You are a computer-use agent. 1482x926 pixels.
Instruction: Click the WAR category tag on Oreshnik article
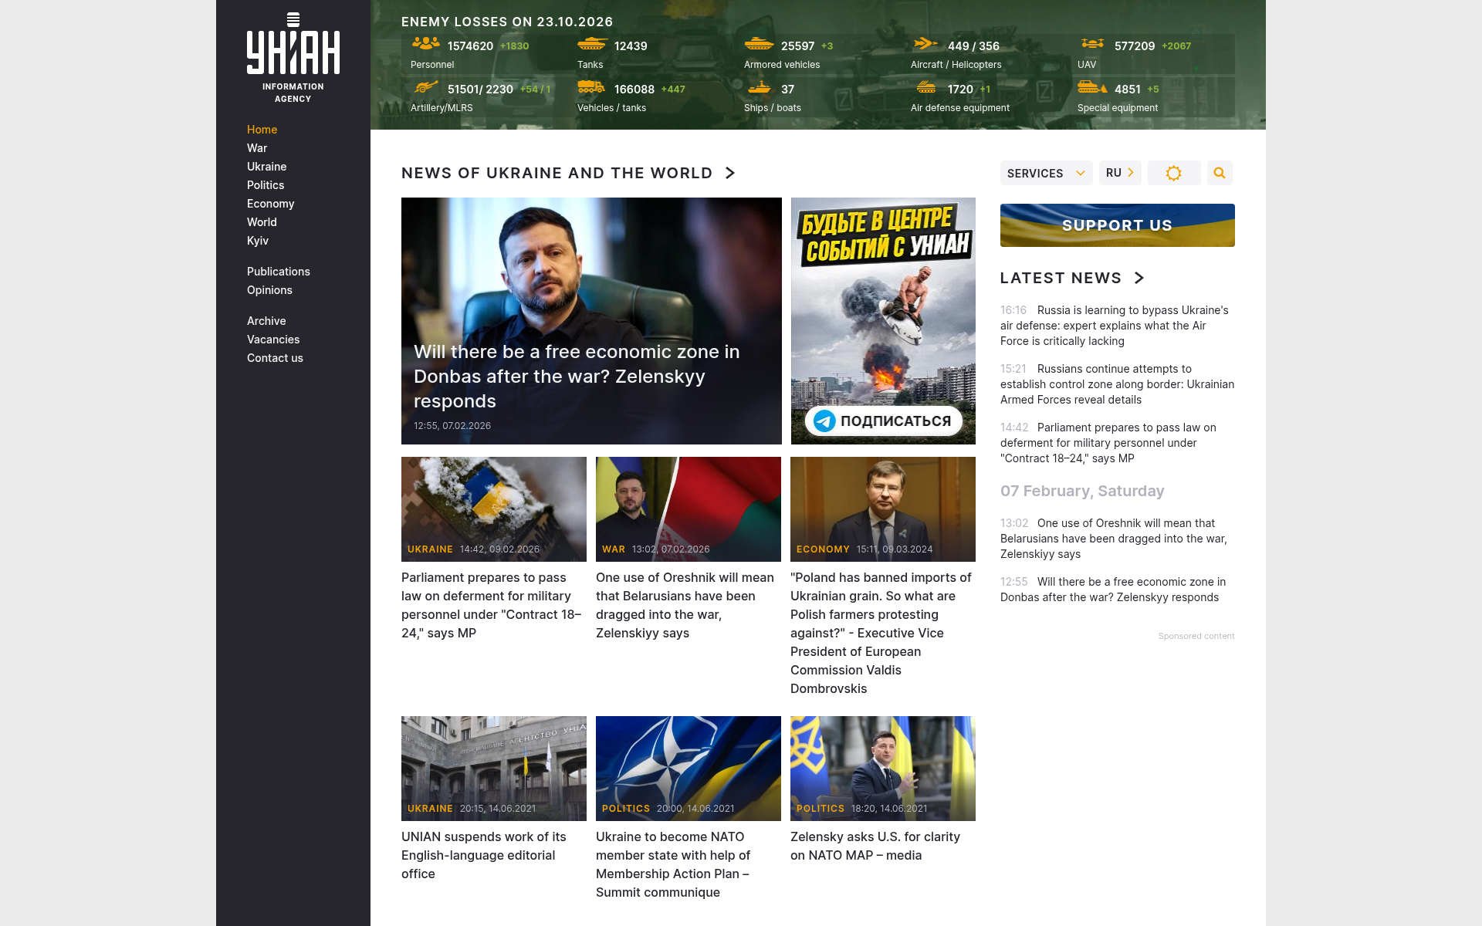tap(614, 549)
